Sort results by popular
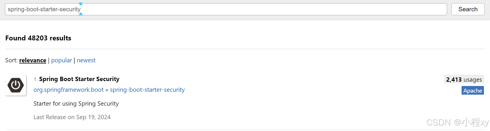 [61, 60]
